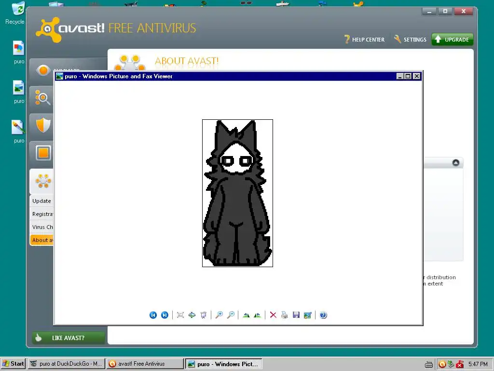The height and width of the screenshot is (371, 494).
Task: Open Registration item in avast sidebar
Action: point(41,214)
